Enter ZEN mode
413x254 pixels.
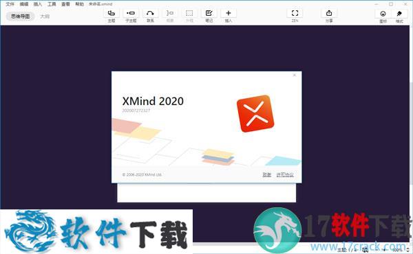coord(295,13)
